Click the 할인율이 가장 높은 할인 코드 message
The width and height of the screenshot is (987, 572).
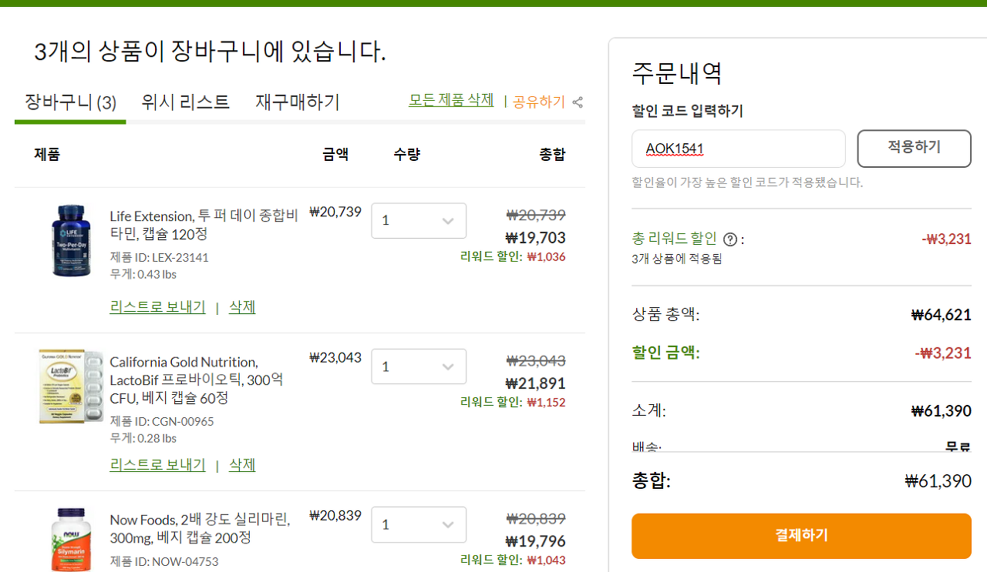point(747,182)
